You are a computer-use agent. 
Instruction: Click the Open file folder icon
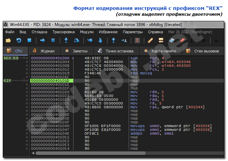coord(8,40)
